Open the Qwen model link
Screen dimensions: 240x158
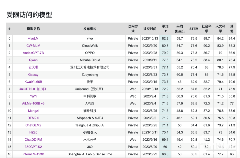(x=33, y=60)
